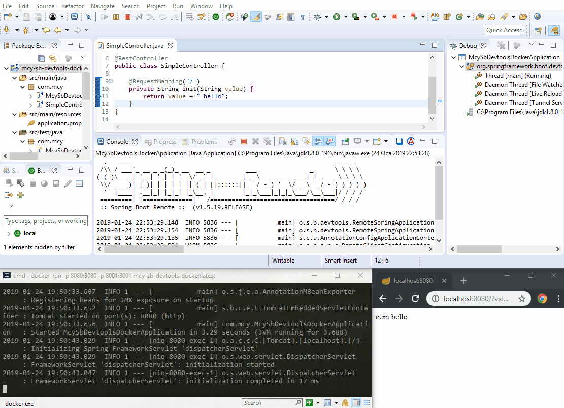Click the Boot Dashboard tag filter field

click(x=46, y=221)
